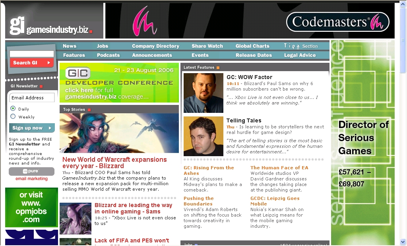Click the email marketing link

click(31, 178)
